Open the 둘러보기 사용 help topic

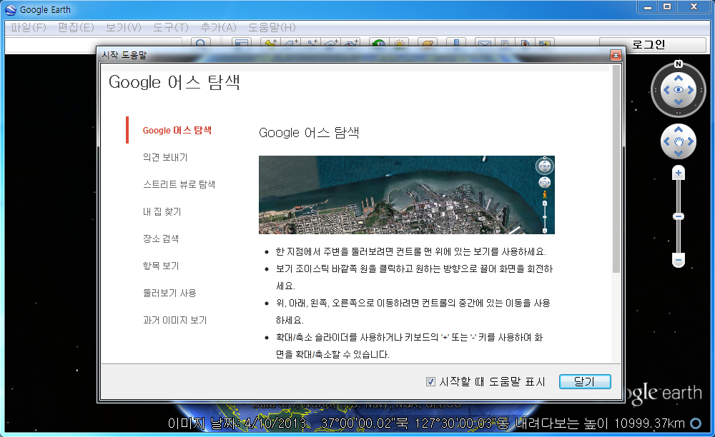pos(169,293)
